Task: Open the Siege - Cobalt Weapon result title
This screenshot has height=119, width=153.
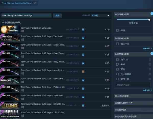Action: click(43, 45)
